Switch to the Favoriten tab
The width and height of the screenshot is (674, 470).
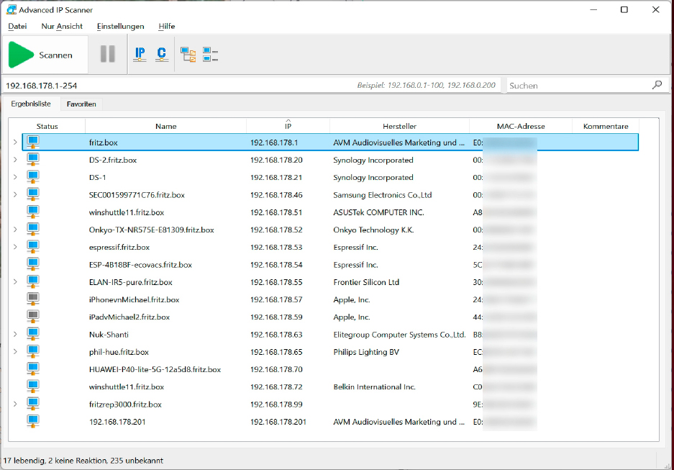coord(81,104)
